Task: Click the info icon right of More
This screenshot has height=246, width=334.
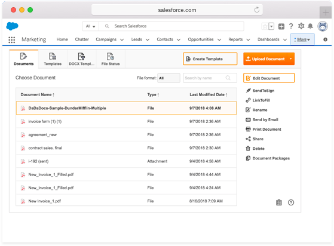Action: tap(325, 39)
